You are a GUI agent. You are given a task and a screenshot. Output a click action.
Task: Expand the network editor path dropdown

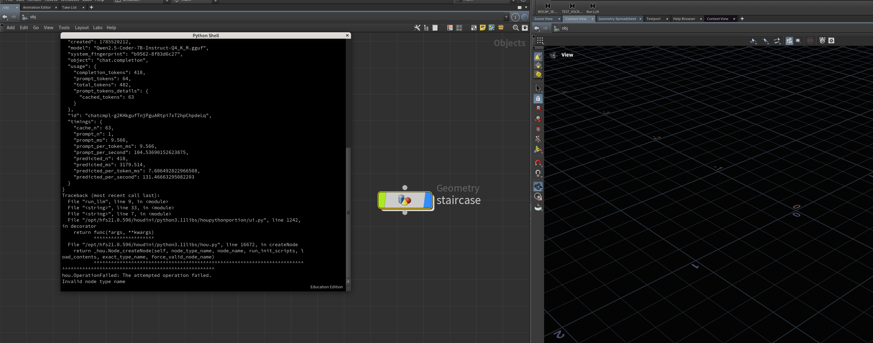tap(506, 17)
